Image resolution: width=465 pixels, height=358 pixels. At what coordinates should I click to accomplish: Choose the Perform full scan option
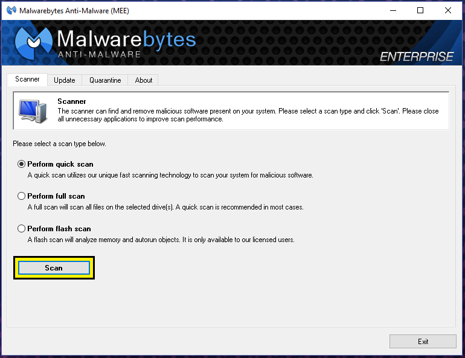(x=22, y=196)
